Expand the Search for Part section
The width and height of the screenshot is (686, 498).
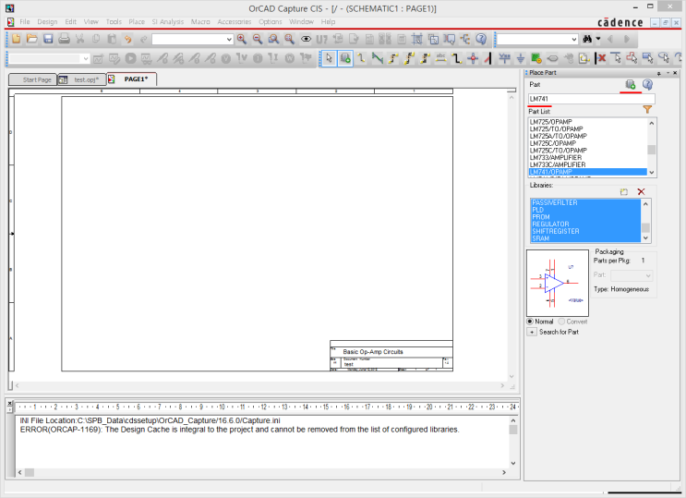pos(532,332)
